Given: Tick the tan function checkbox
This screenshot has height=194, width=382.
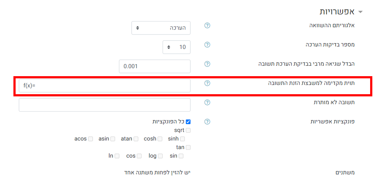Looking at the screenshot, I should (188, 148).
